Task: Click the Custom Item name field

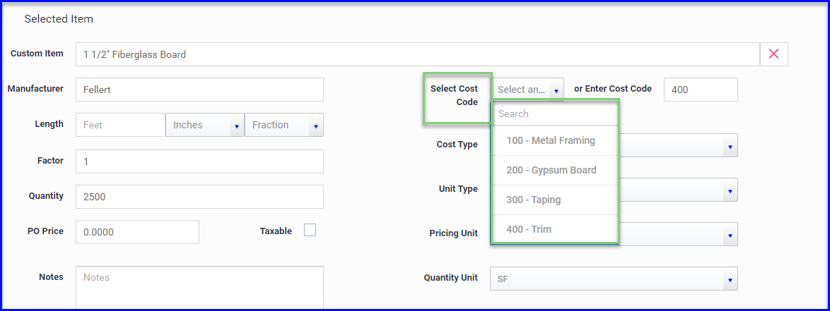Action: point(418,54)
